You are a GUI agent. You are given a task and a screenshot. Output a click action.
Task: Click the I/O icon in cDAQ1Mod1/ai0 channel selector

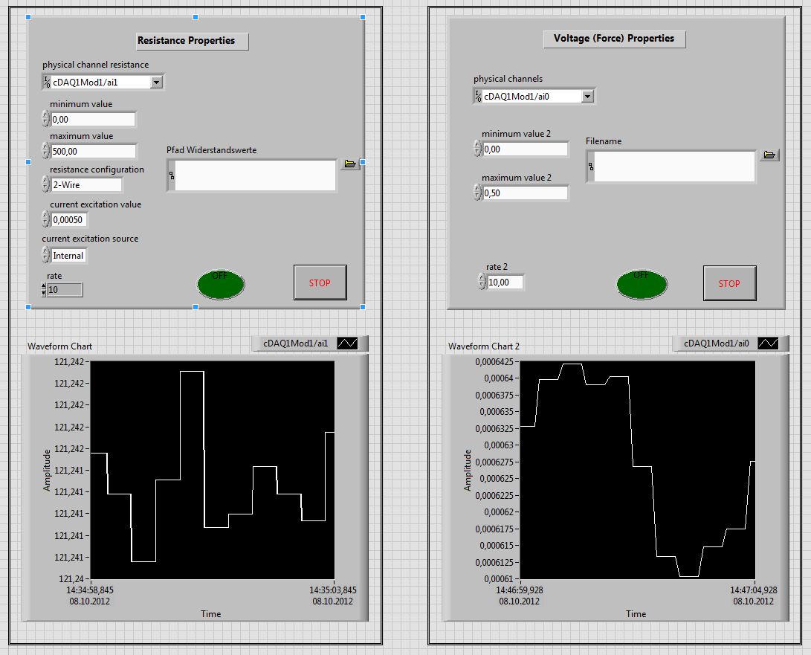click(x=479, y=96)
